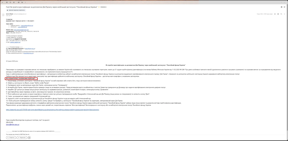
Task: Click the emoji reaction button beside Переслать
Action: (30, 138)
